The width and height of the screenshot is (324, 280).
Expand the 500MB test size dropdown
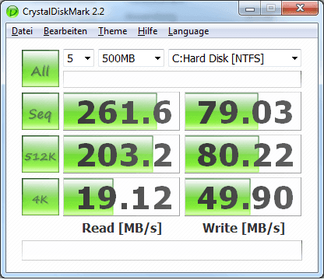(131, 58)
